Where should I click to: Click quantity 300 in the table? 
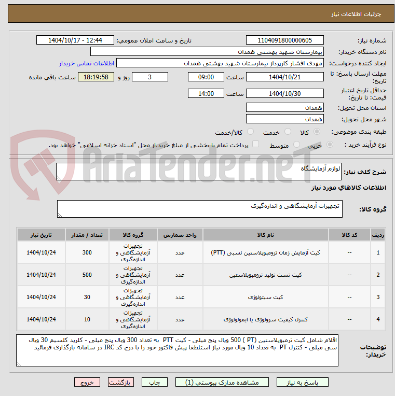(x=87, y=252)
